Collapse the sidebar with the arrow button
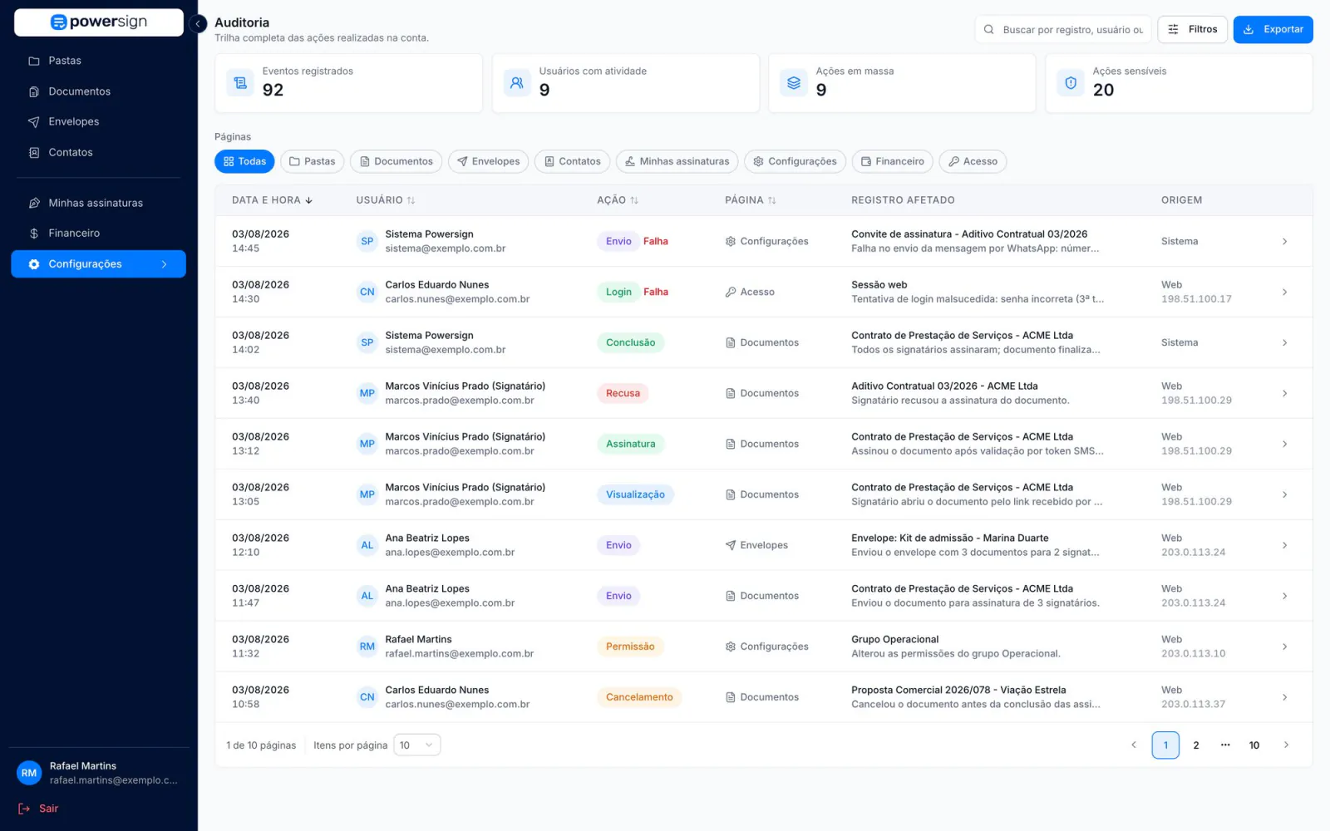Screen dimensions: 1330x831 point(198,23)
